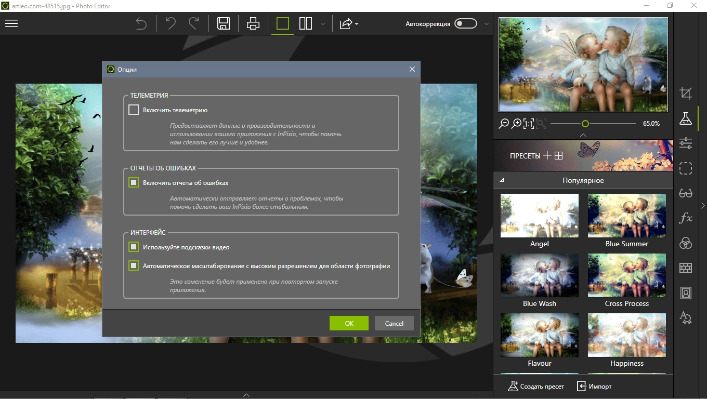Open the brick wall textures tool
This screenshot has width=707, height=399.
[x=686, y=268]
